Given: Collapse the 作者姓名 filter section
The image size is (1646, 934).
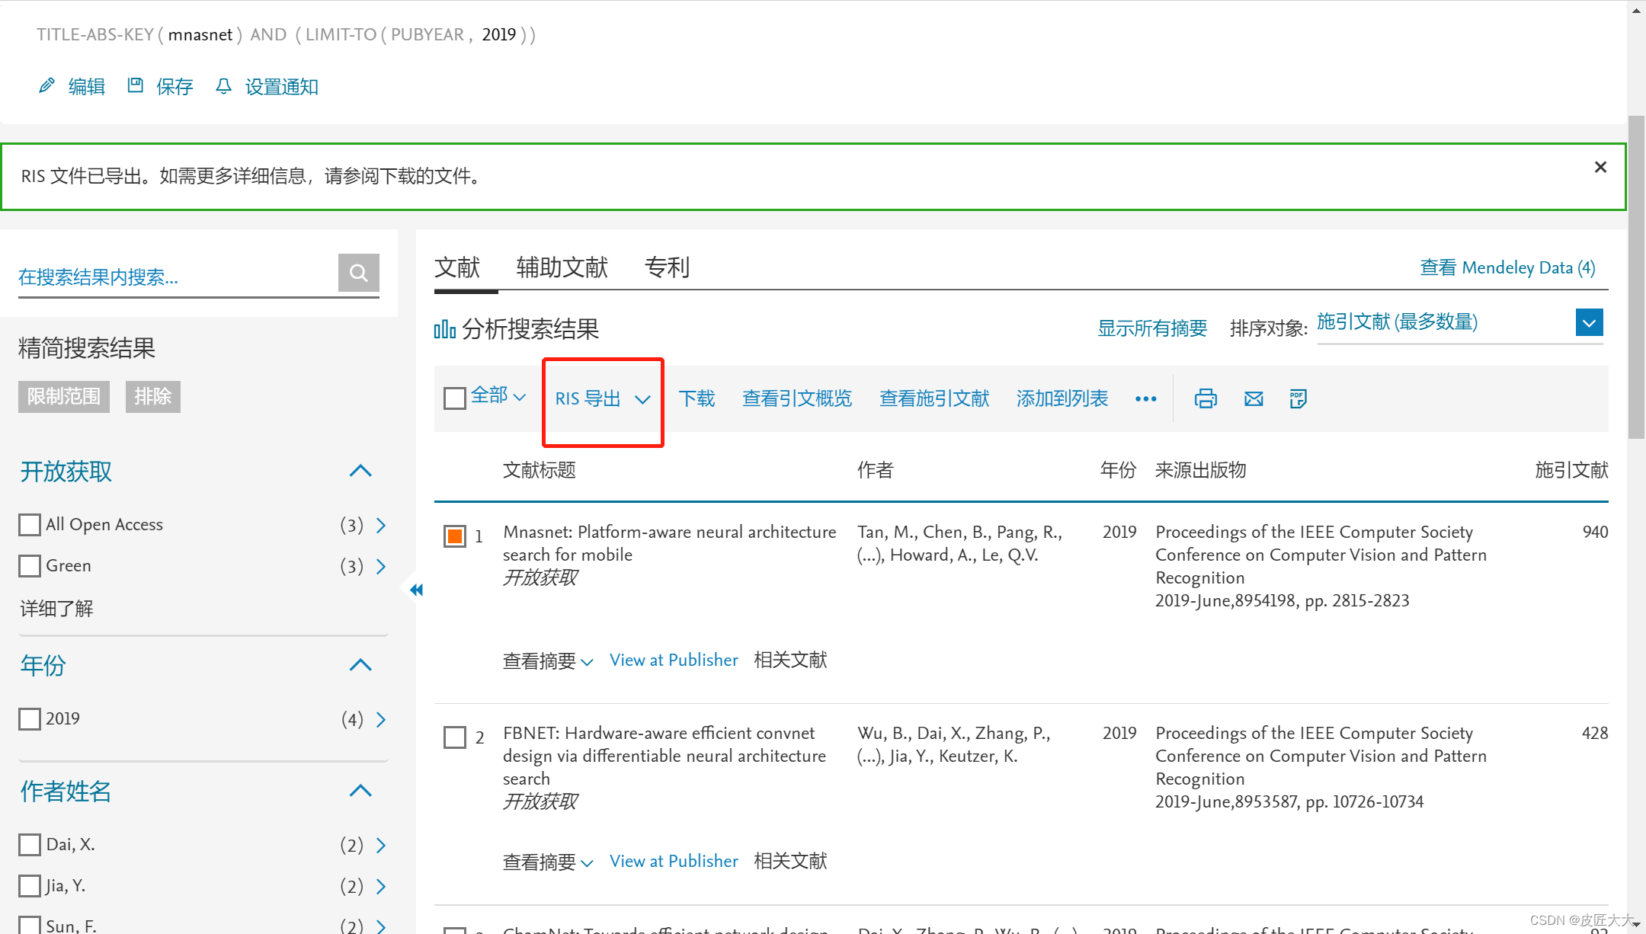Looking at the screenshot, I should coord(360,791).
